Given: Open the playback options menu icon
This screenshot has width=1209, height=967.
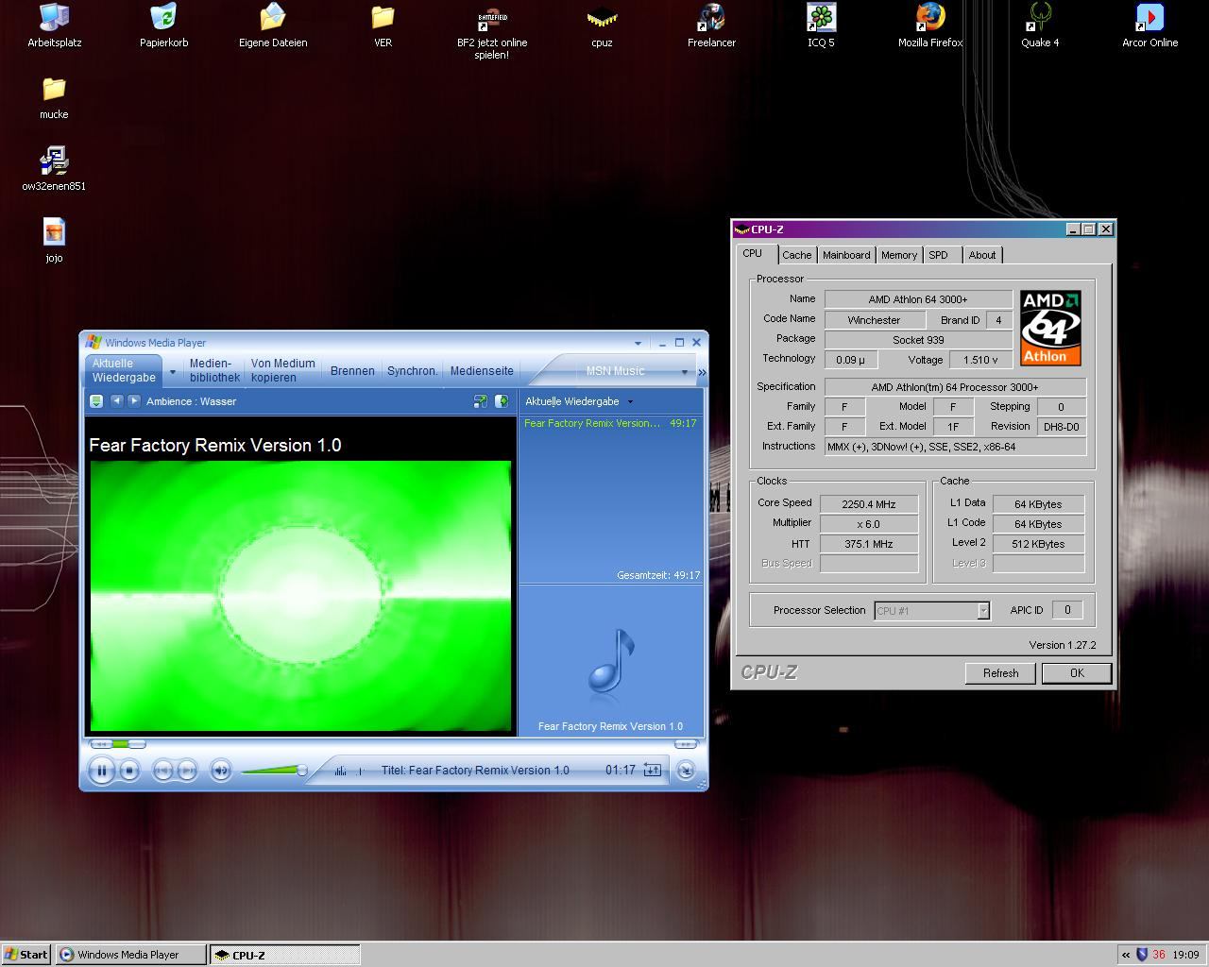Looking at the screenshot, I should (95, 401).
